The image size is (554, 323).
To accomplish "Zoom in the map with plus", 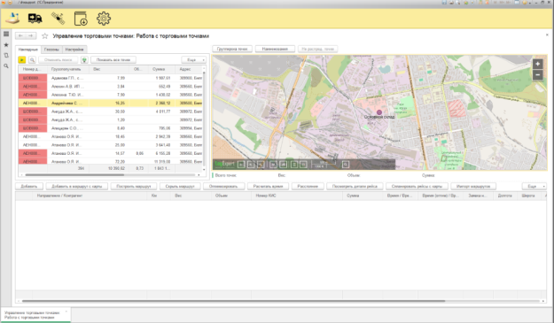I will pyautogui.click(x=537, y=64).
